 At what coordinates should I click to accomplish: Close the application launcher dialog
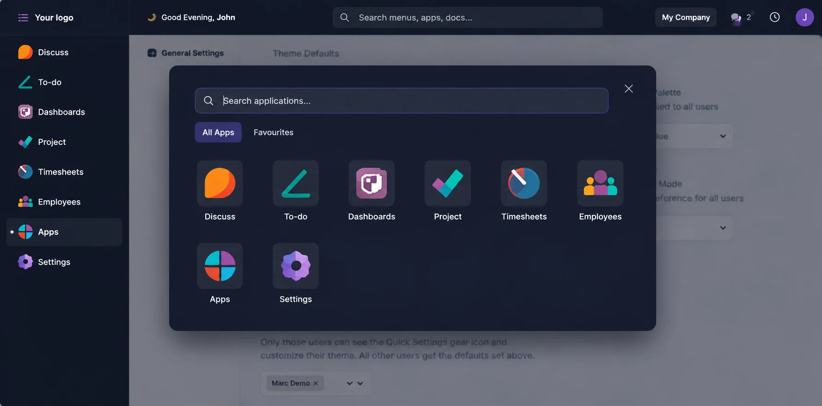pos(628,88)
